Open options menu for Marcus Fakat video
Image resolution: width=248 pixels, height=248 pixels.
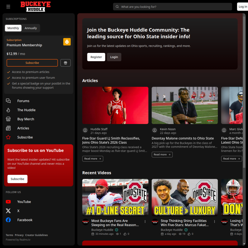214,222
